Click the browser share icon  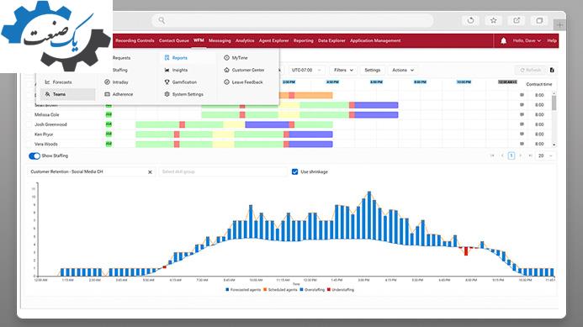[517, 20]
